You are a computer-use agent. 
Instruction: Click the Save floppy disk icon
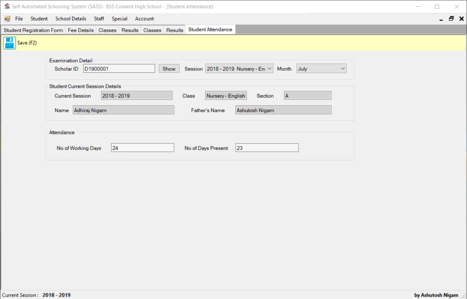(9, 43)
